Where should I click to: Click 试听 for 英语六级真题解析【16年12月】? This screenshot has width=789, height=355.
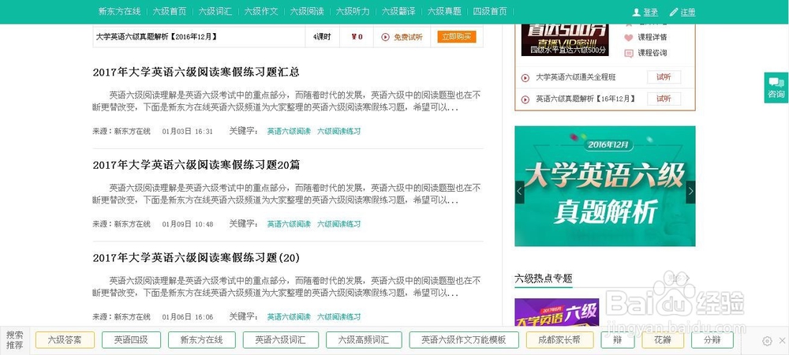(664, 99)
